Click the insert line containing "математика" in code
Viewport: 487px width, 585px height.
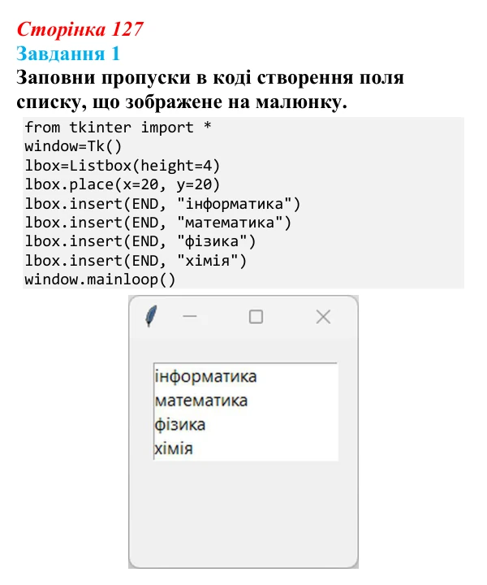158,223
